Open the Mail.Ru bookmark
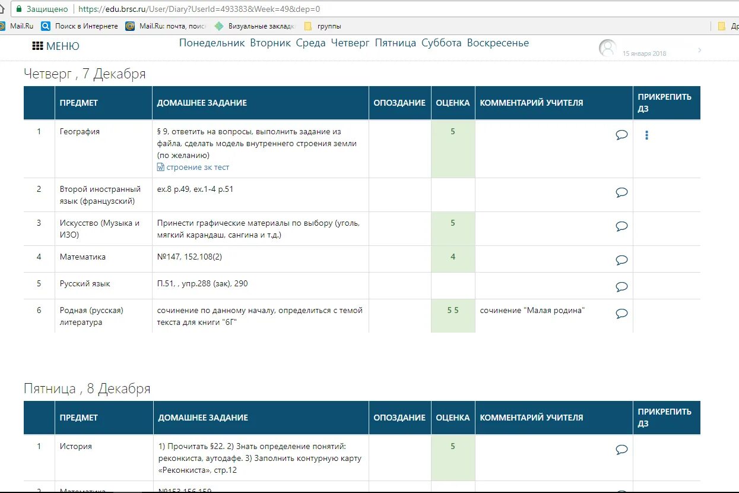Screen dimensions: 739x493 (x=17, y=26)
